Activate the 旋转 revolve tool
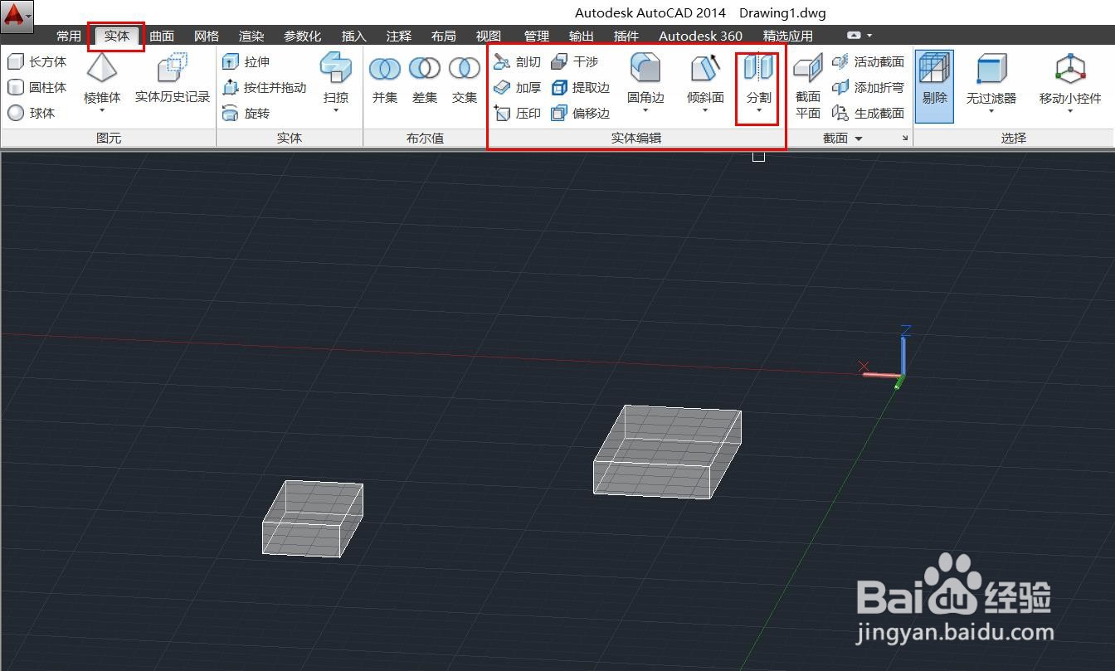 click(x=246, y=114)
